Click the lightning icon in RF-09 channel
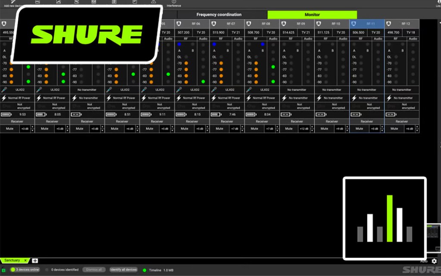The height and width of the screenshot is (276, 441). 284,98
